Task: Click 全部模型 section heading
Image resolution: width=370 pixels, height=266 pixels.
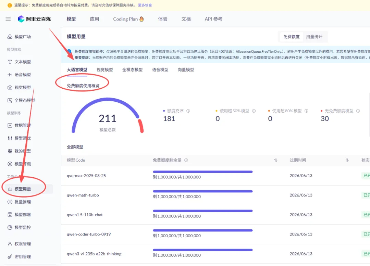Action: pyautogui.click(x=75, y=147)
